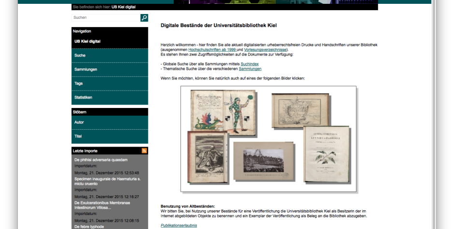Click the date Montag, 21. Dezember 2015 12:53:48

point(107,173)
